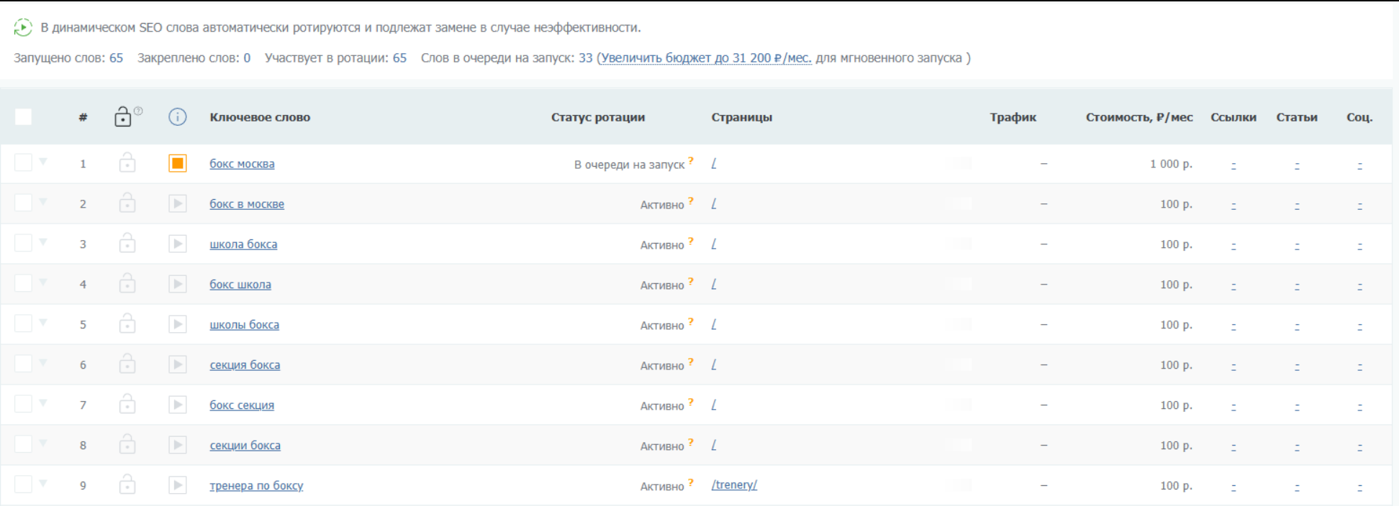Expand the row arrow for секция бокса

point(43,363)
